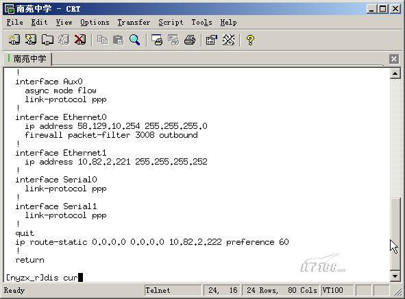Click the yellow Help question mark icon
The height and width of the screenshot is (299, 405).
coord(250,40)
